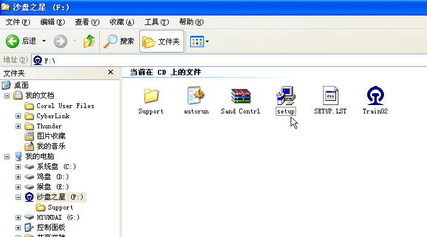Expand the 猴盘 (E:) drive node
This screenshot has width=427, height=237.
coord(19,187)
